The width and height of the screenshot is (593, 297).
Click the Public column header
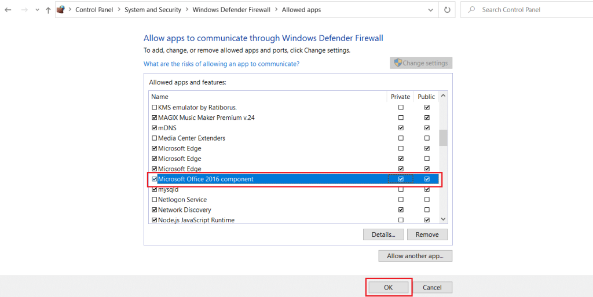(426, 97)
